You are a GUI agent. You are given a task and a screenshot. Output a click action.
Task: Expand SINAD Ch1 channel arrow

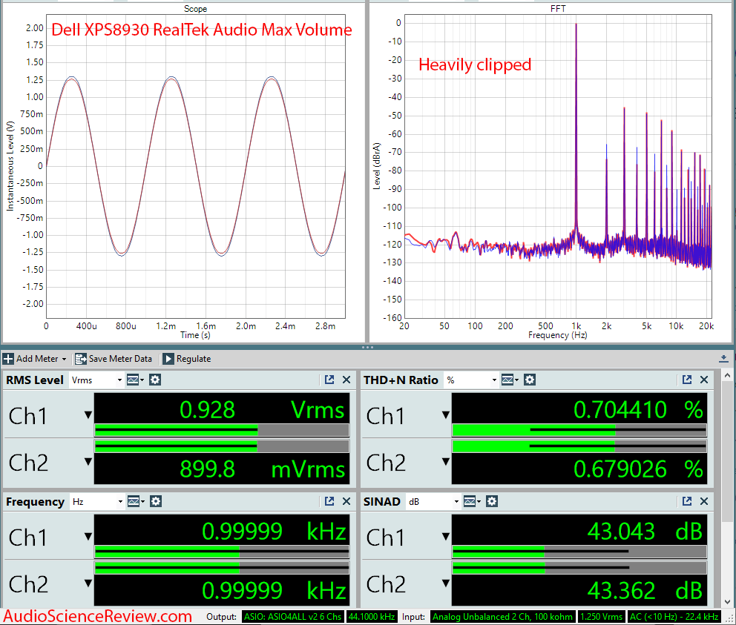click(446, 536)
